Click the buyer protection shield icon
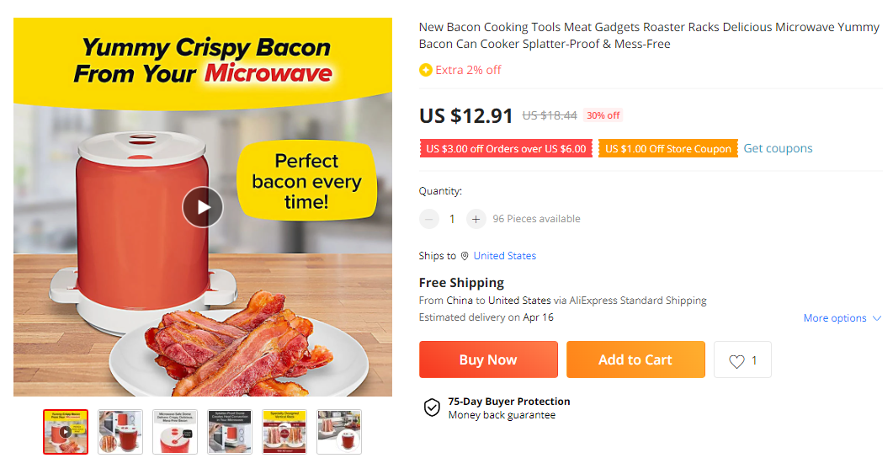 [x=432, y=408]
